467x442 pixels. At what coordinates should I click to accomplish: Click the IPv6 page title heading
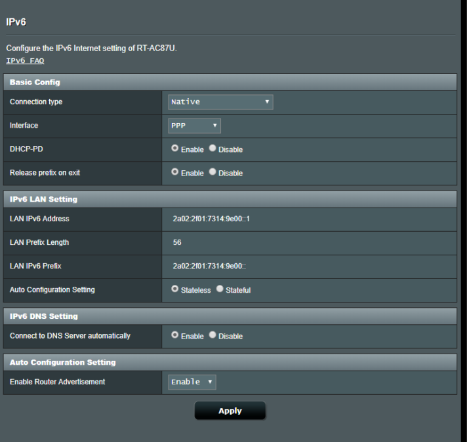pyautogui.click(x=16, y=22)
